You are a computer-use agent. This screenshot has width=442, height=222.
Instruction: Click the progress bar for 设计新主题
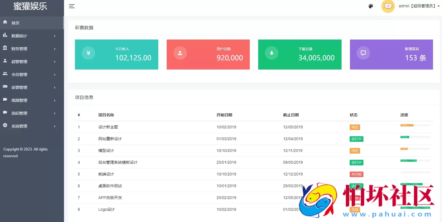point(415,125)
